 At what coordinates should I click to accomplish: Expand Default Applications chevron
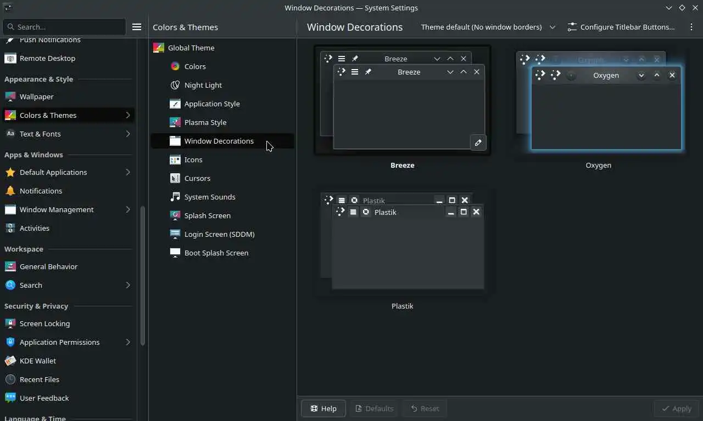point(127,172)
